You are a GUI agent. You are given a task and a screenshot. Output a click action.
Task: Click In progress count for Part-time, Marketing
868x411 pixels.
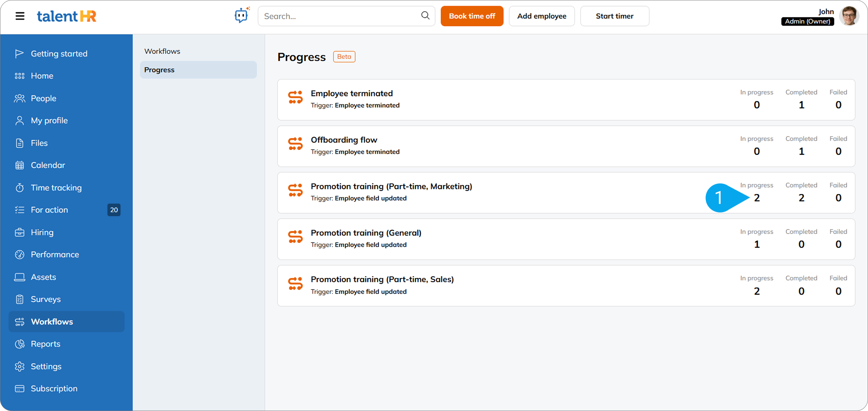pos(757,198)
